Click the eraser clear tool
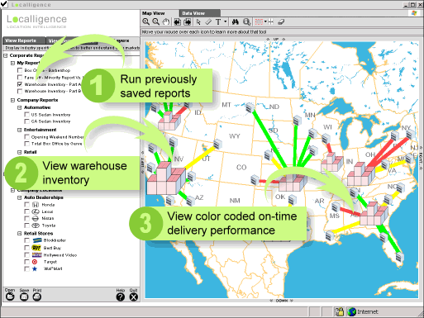Image resolution: width=424 pixels, height=318 pixels. 281,21
